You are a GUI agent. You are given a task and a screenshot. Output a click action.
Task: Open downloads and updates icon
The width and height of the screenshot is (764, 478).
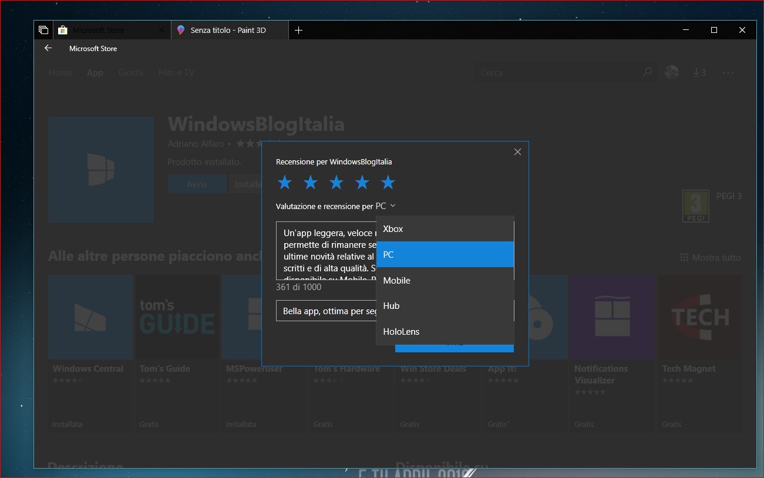[699, 73]
